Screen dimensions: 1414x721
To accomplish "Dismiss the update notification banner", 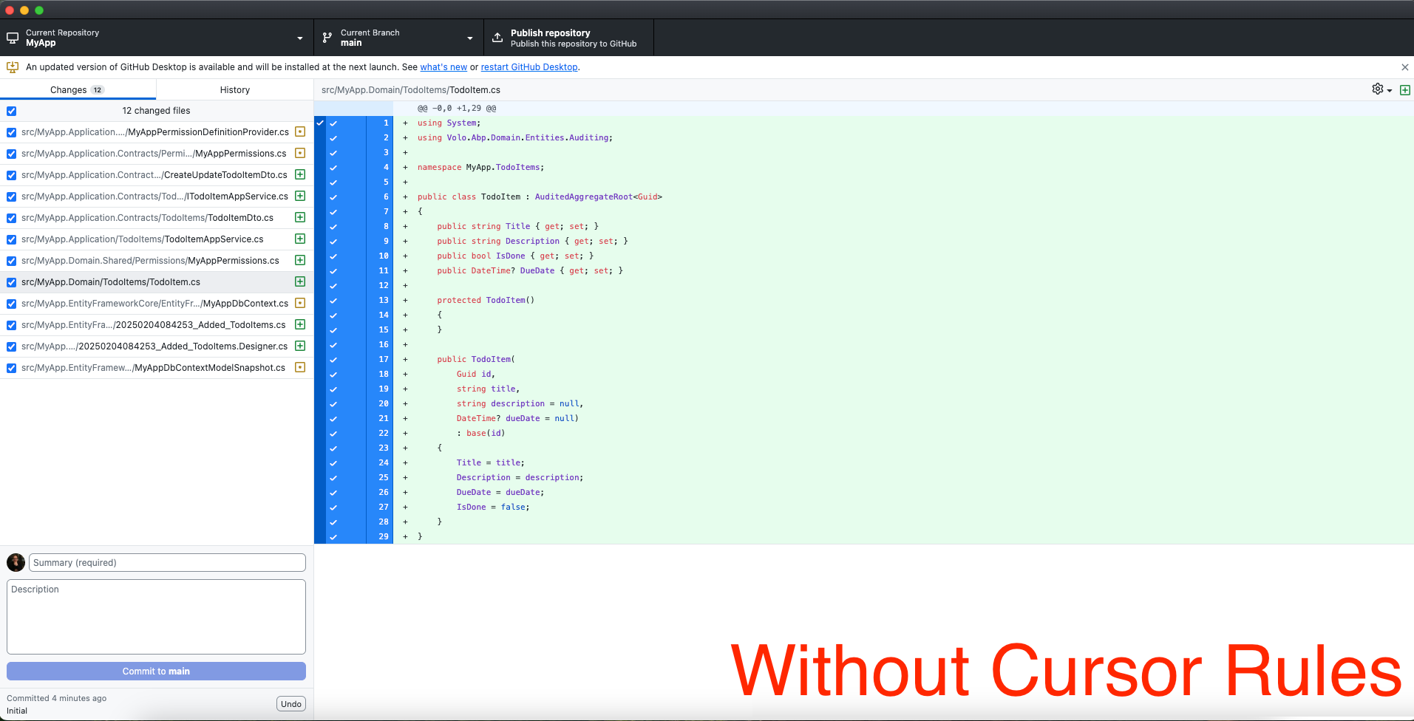I will pyautogui.click(x=1404, y=67).
